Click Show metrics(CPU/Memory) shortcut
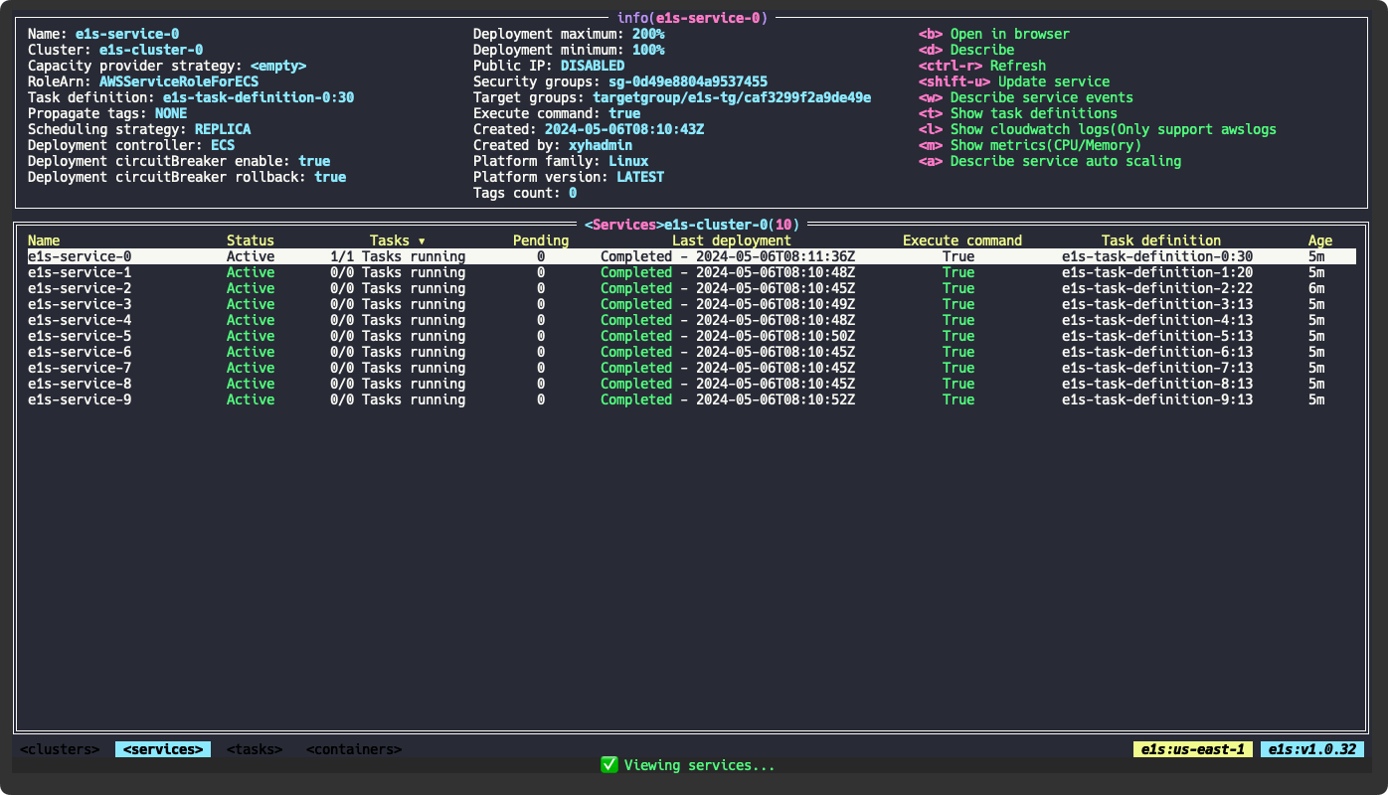This screenshot has width=1388, height=795. (1030, 145)
